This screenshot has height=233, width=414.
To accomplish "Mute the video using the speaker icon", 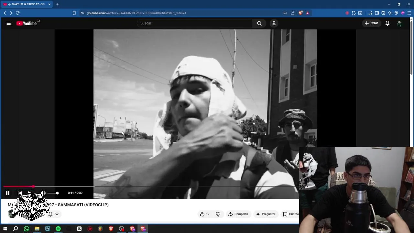I will [43, 193].
